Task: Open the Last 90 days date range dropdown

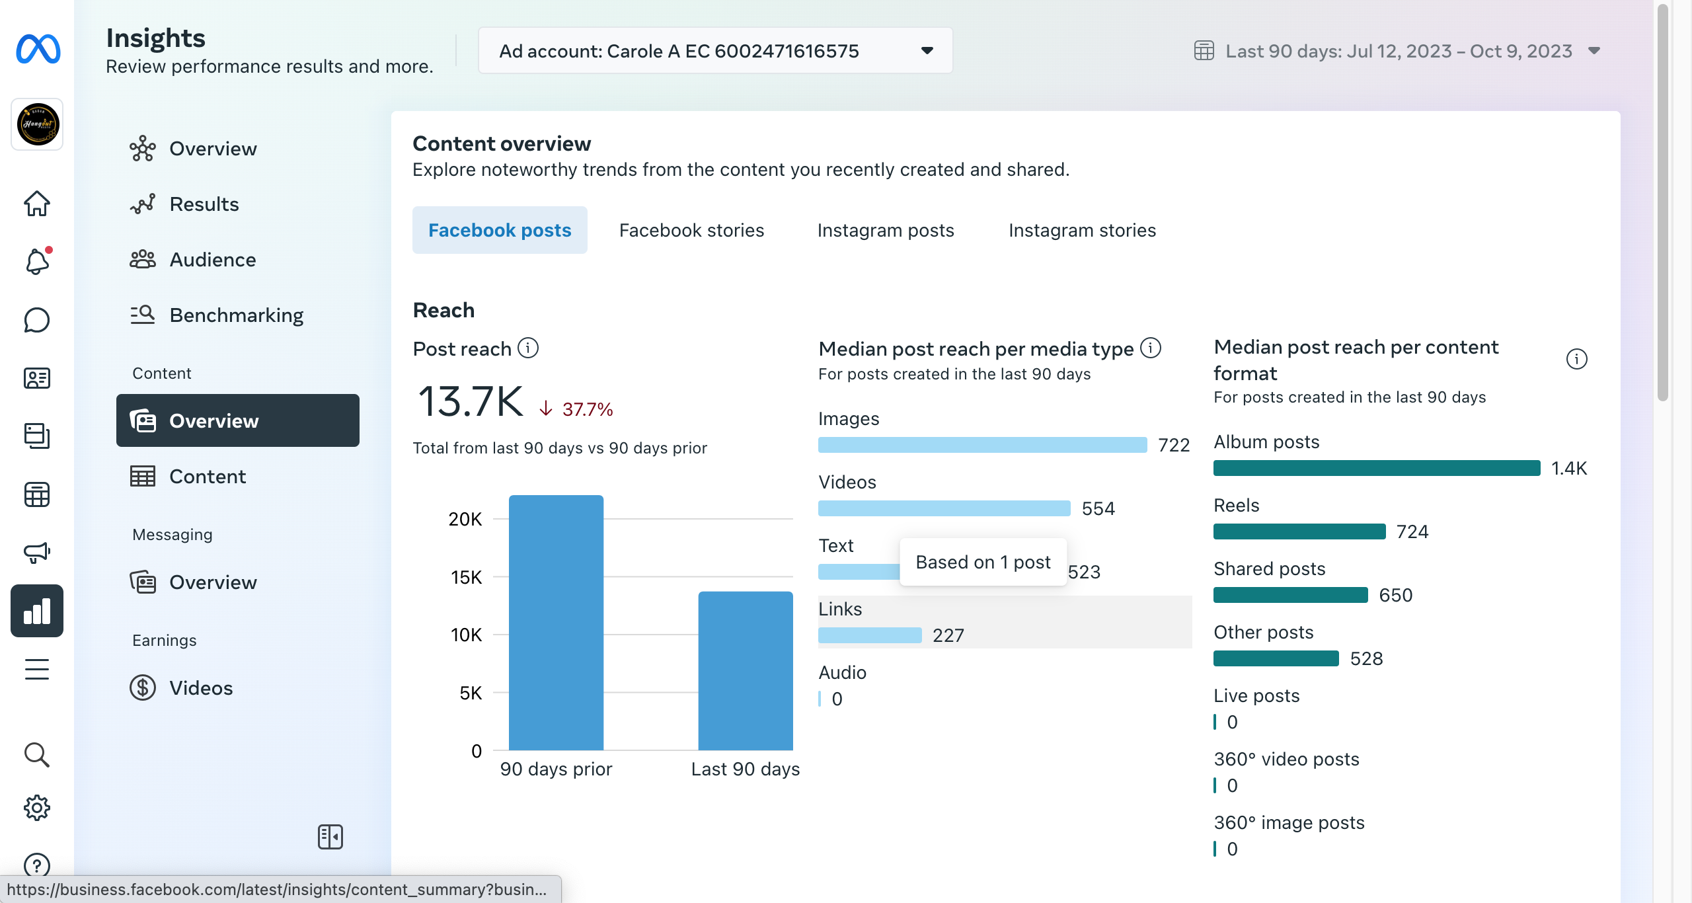Action: pyautogui.click(x=1398, y=51)
